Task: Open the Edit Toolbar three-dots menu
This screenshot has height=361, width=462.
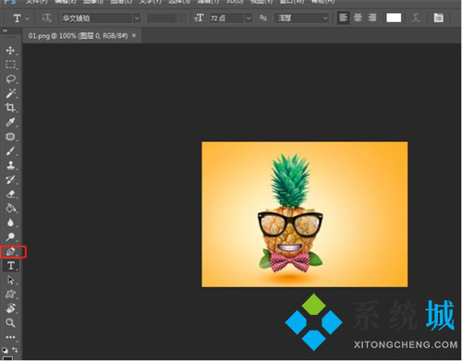Action: tap(10, 337)
